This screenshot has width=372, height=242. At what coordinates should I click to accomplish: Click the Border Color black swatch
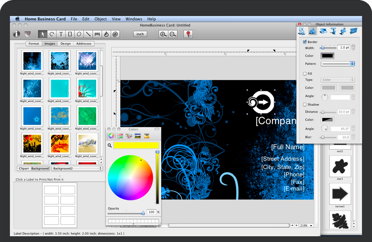[328, 55]
